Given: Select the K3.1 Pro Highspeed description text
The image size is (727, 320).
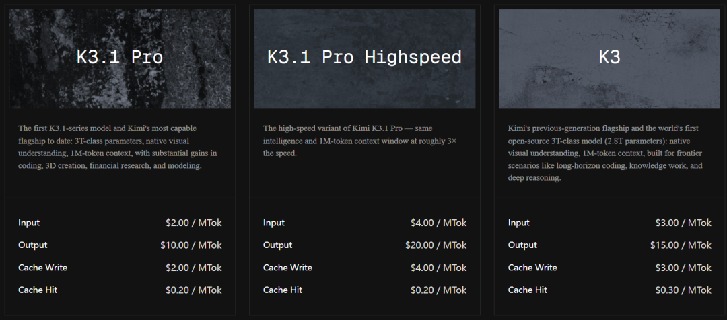Looking at the screenshot, I should 359,141.
